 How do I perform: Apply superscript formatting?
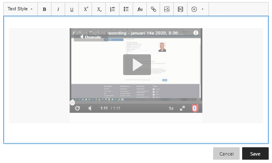85,9
